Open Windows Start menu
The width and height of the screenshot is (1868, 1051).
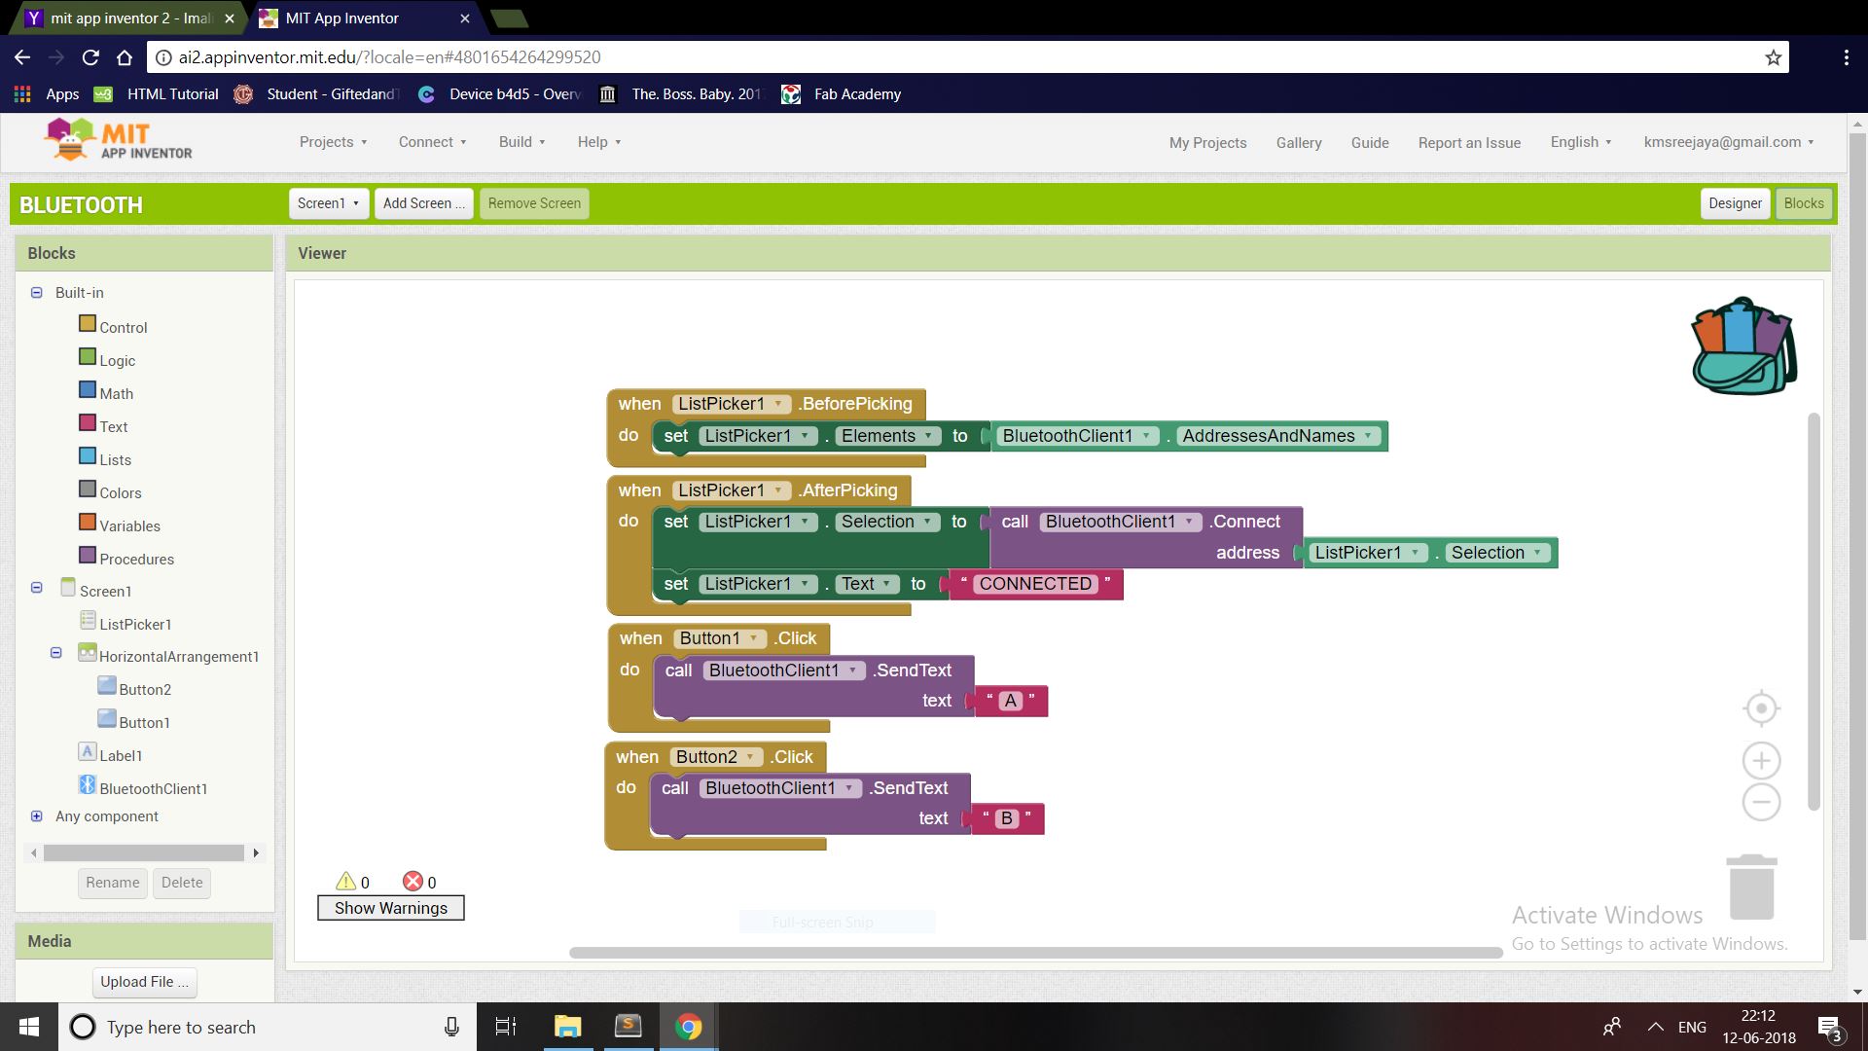[28, 1027]
